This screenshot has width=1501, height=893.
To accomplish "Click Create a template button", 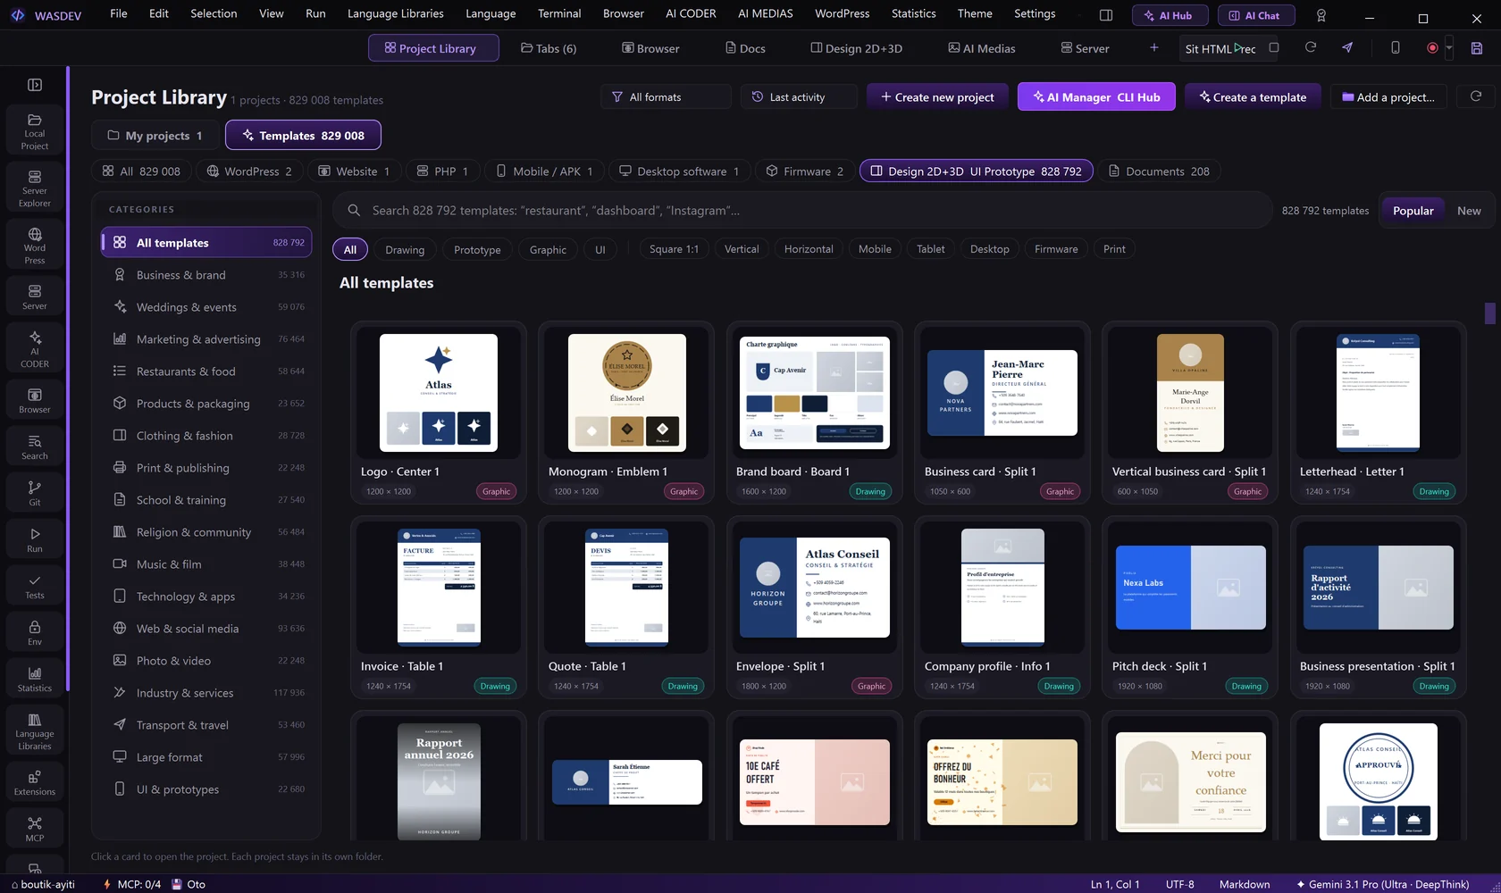I will point(1253,96).
